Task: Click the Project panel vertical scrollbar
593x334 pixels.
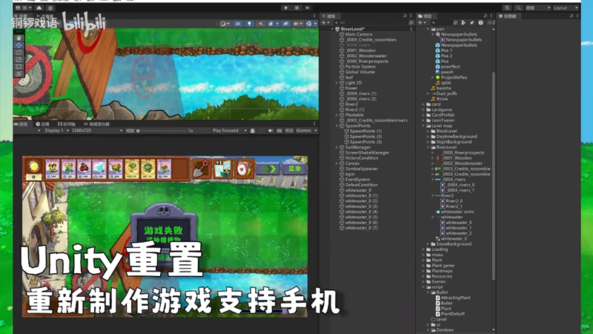Action: coord(494,176)
